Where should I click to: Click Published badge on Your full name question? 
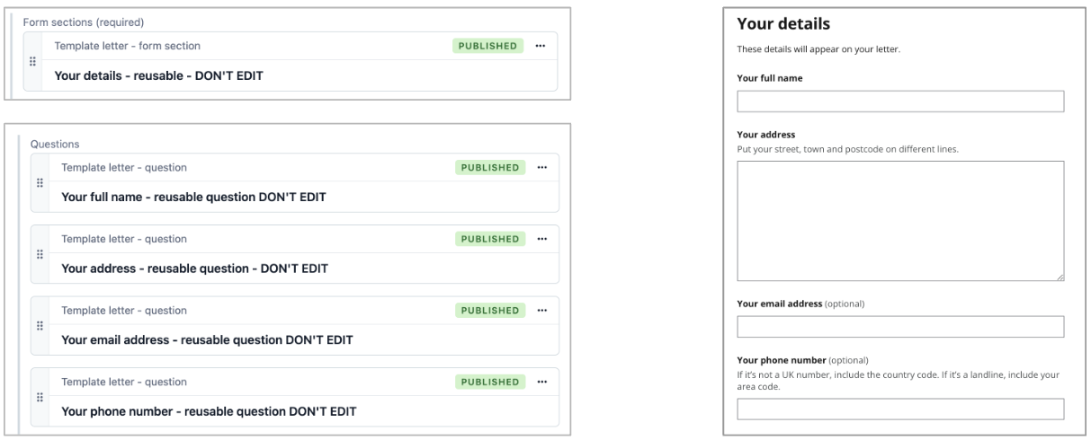click(490, 167)
